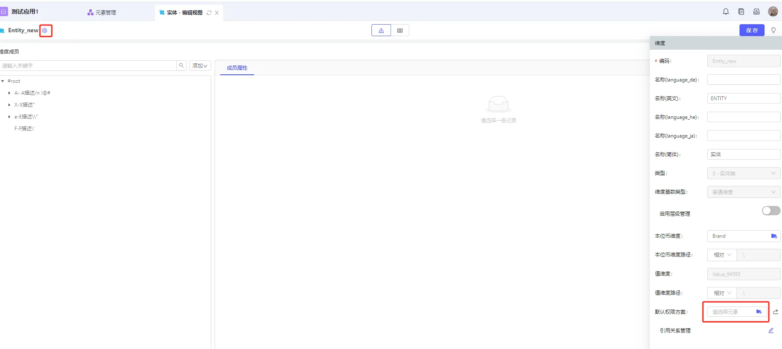Click the 名称(language_de) input field

(744, 80)
